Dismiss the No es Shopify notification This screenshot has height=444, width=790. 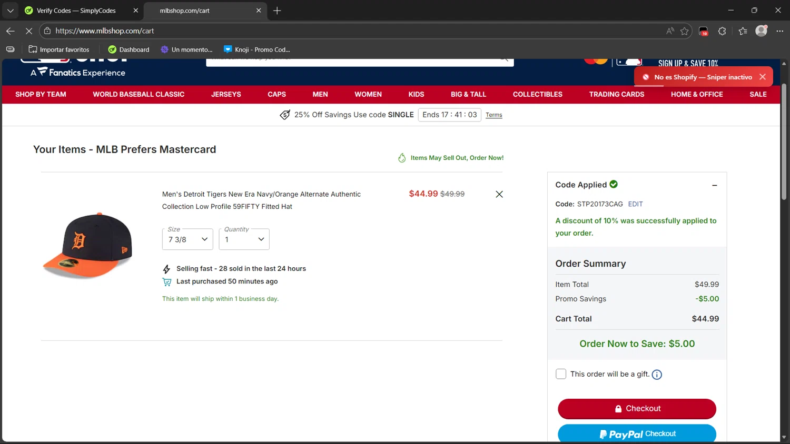tap(762, 77)
